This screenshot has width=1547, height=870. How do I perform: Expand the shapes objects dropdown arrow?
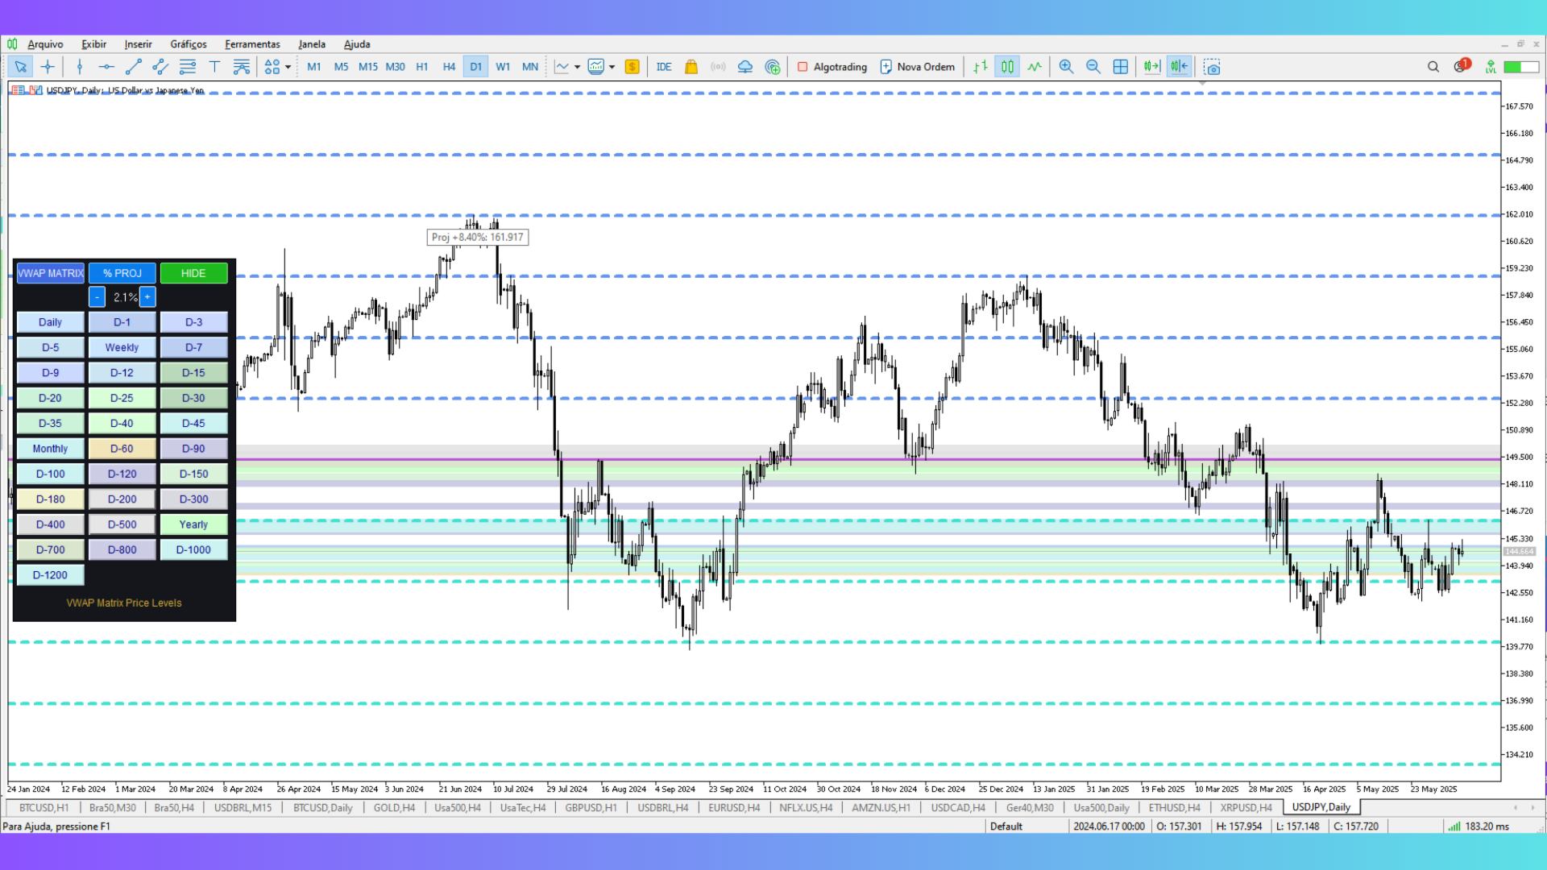pyautogui.click(x=288, y=67)
